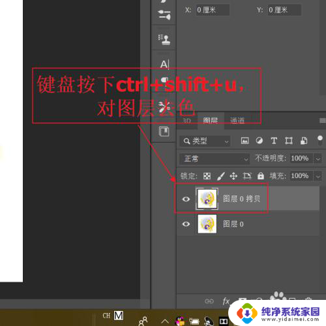This screenshot has width=326, height=326.
Task: Open the Clone Source panel icon
Action: coord(164,39)
